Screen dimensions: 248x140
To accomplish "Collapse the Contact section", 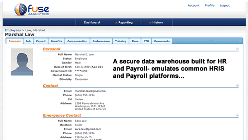I will (x=237, y=86).
